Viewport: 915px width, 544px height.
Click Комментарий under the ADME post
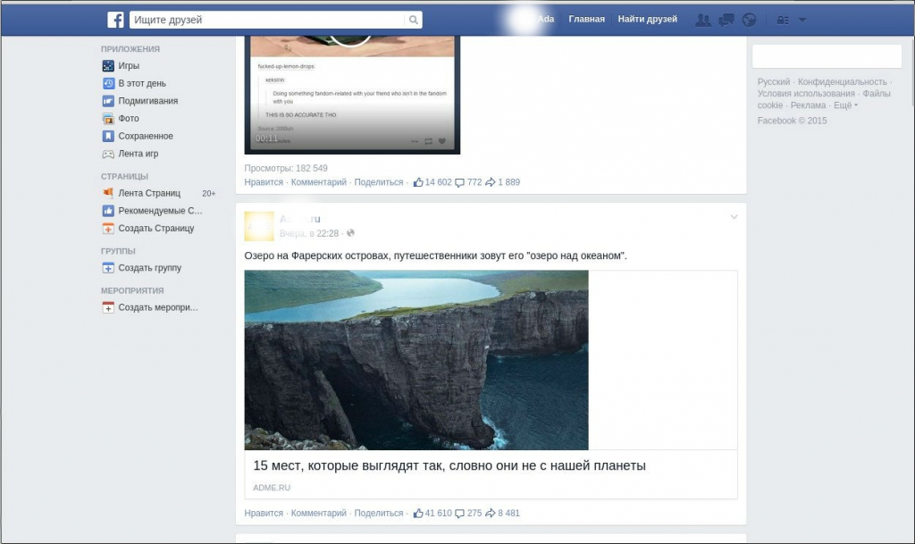tap(319, 513)
